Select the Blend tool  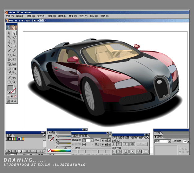[14, 73]
